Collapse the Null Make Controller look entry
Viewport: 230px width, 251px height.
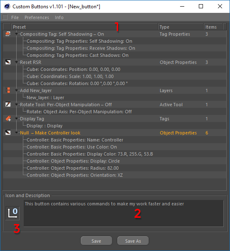click(x=16, y=133)
